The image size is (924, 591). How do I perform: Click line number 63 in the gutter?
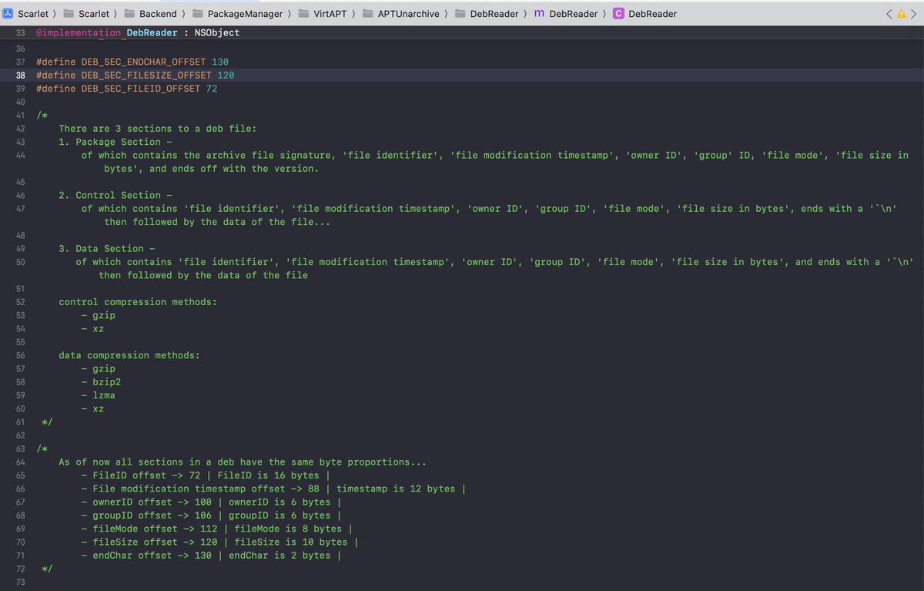click(20, 448)
